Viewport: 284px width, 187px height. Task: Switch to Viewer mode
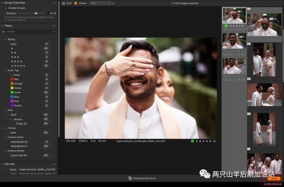pos(80,3)
